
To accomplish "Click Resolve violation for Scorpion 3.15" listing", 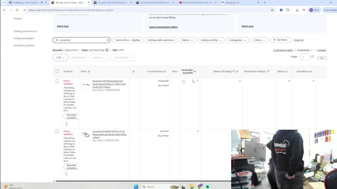I will [x=71, y=117].
